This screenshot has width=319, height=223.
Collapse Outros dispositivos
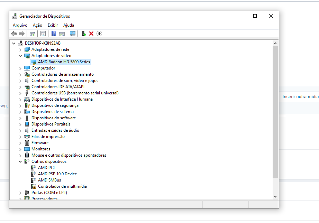(20, 161)
